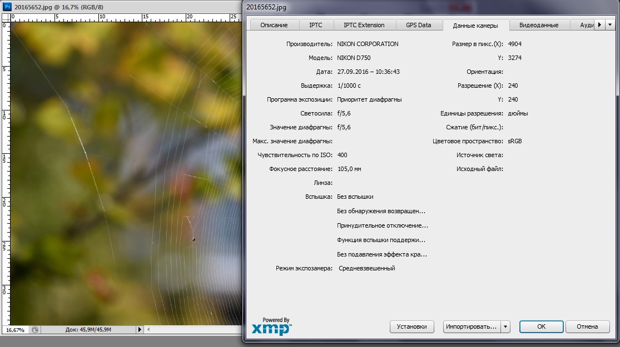Click the дюймы resolution units value
Image resolution: width=620 pixels, height=347 pixels.
(518, 113)
